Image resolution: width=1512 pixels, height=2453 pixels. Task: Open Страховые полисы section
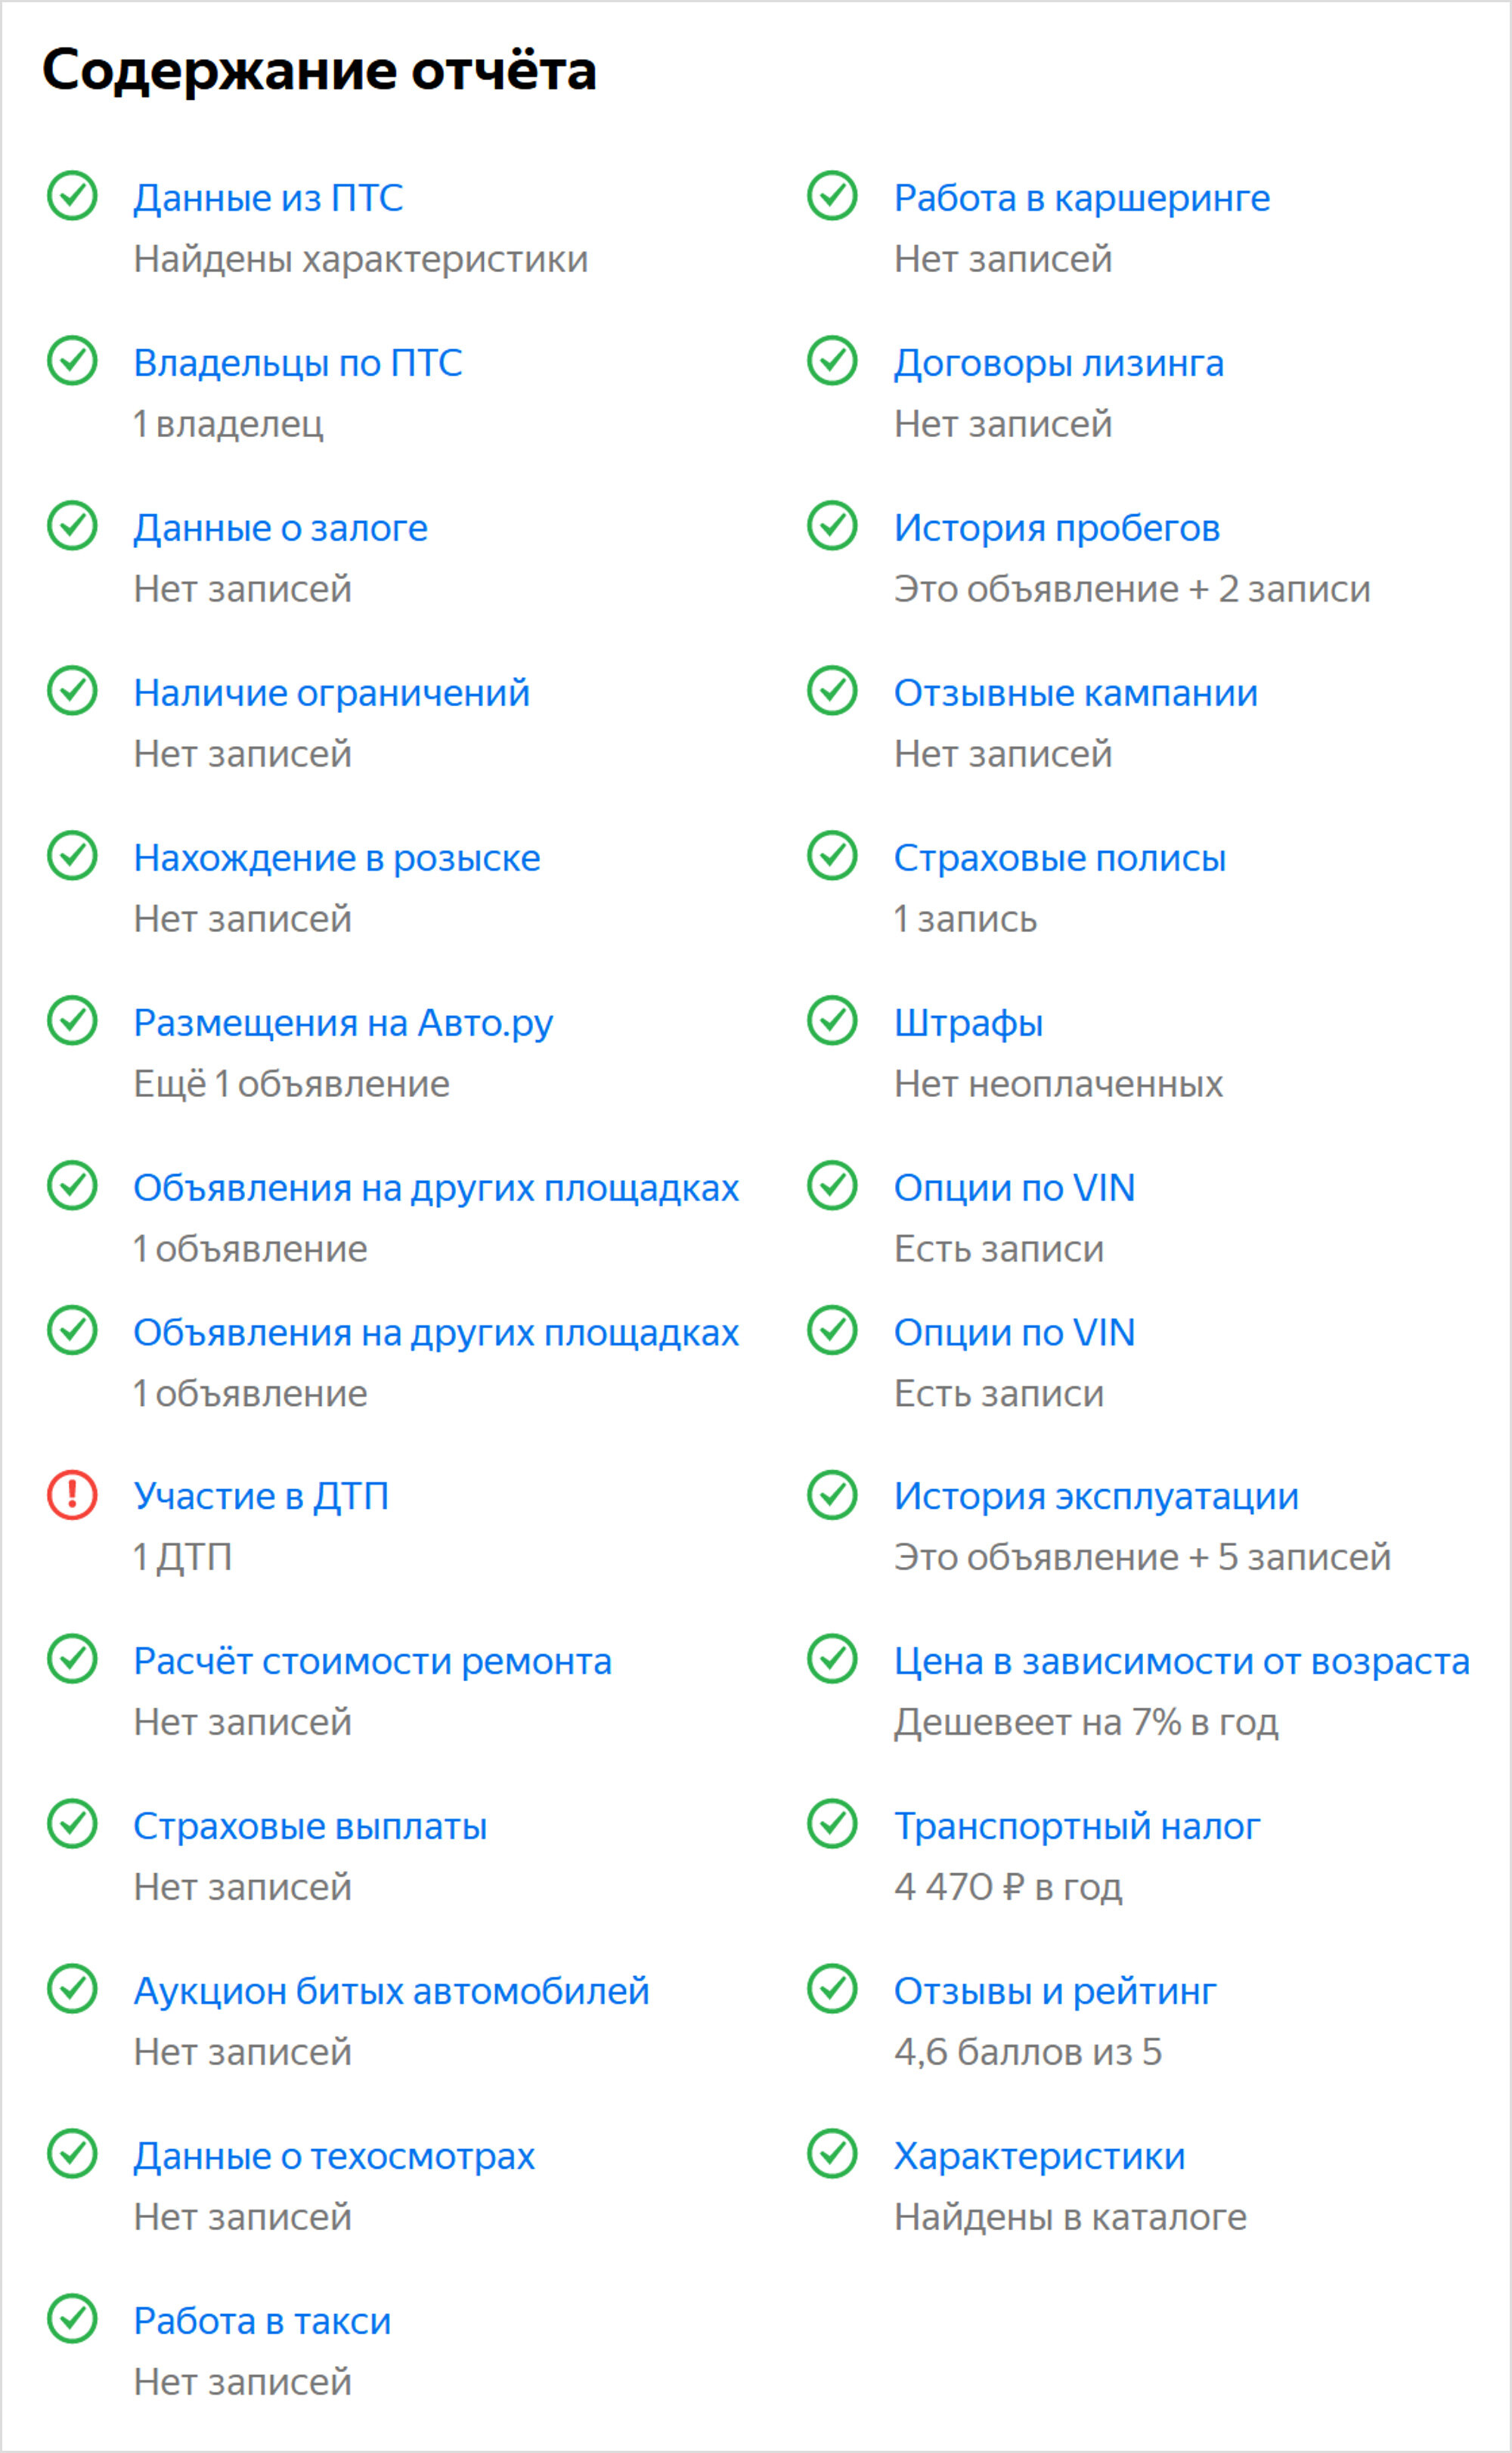pyautogui.click(x=1060, y=858)
